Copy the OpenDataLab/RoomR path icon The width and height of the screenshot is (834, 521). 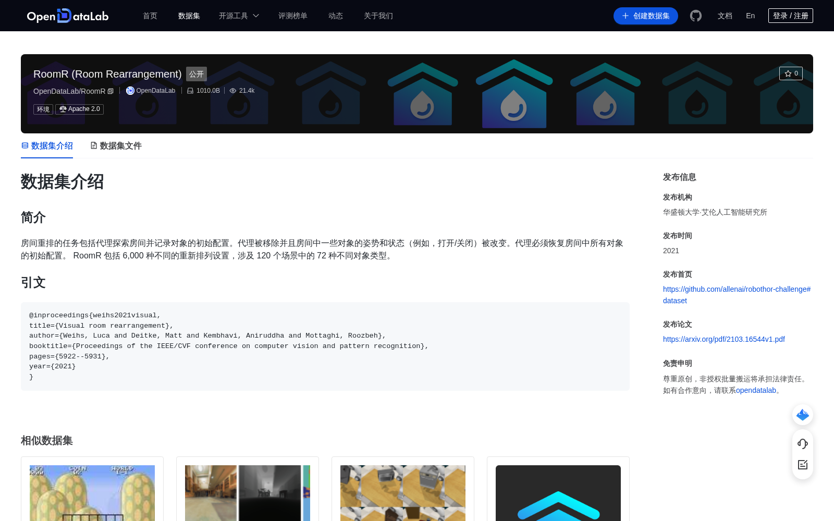click(x=111, y=91)
